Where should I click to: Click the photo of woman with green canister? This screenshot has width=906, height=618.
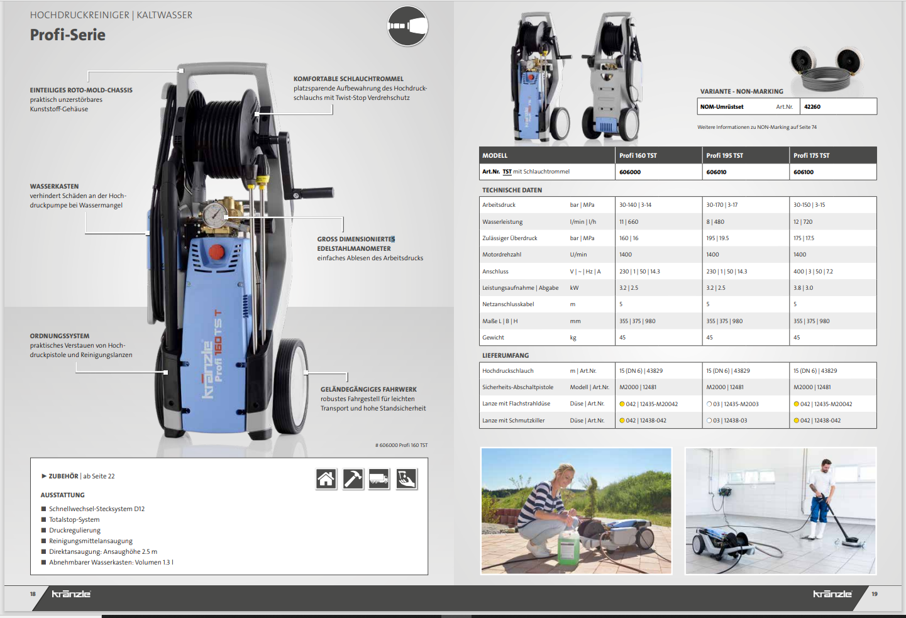click(577, 510)
